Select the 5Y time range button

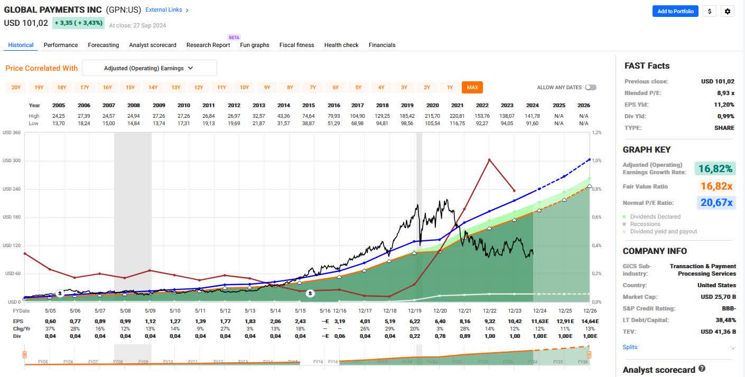358,87
